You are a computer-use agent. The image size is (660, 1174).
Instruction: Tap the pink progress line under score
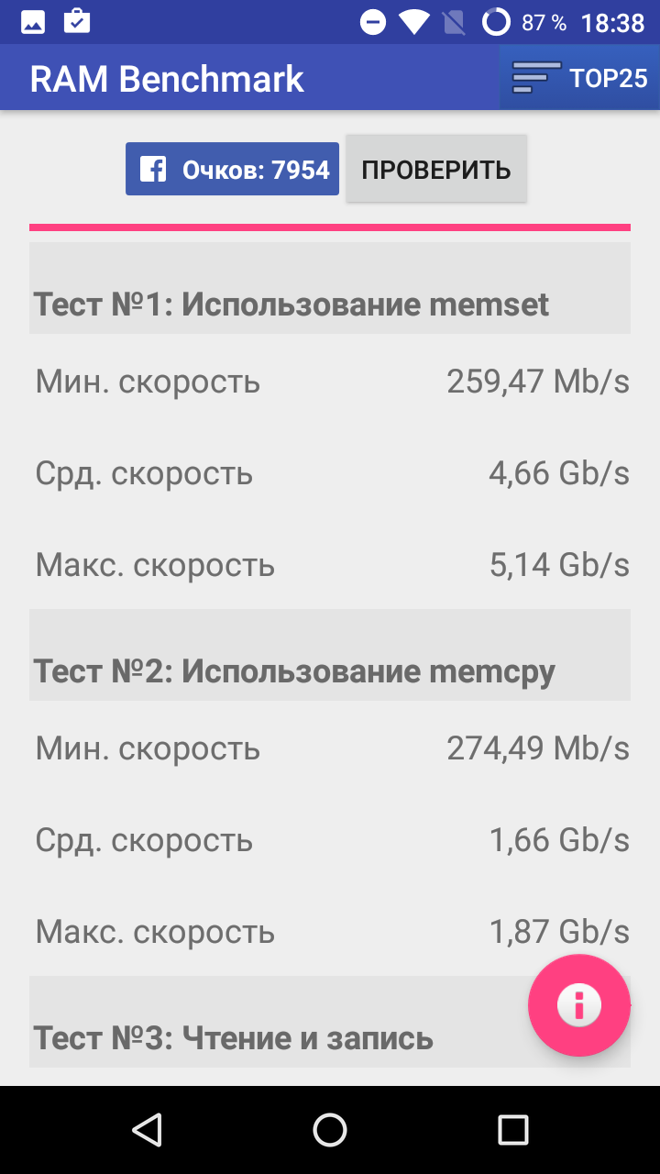pyautogui.click(x=330, y=227)
